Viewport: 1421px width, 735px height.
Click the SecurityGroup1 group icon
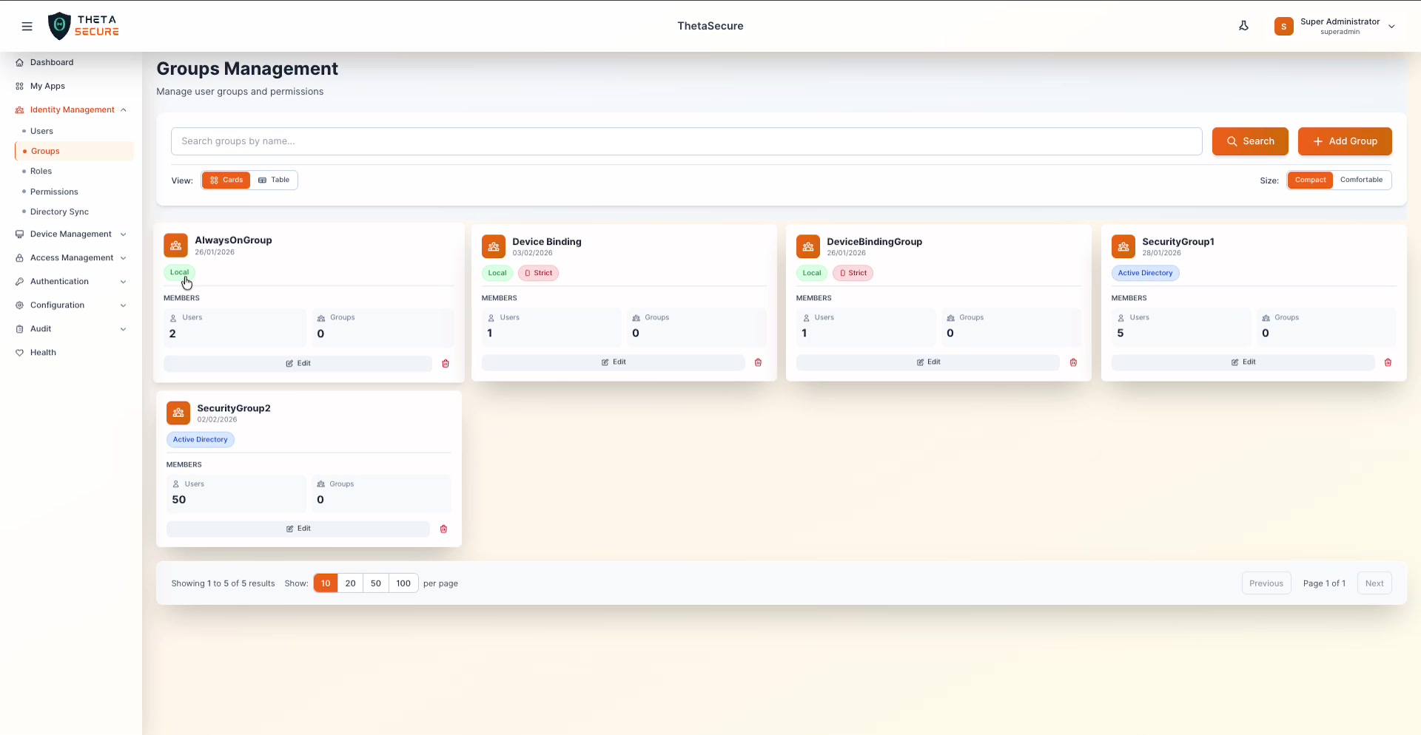[x=1123, y=247]
